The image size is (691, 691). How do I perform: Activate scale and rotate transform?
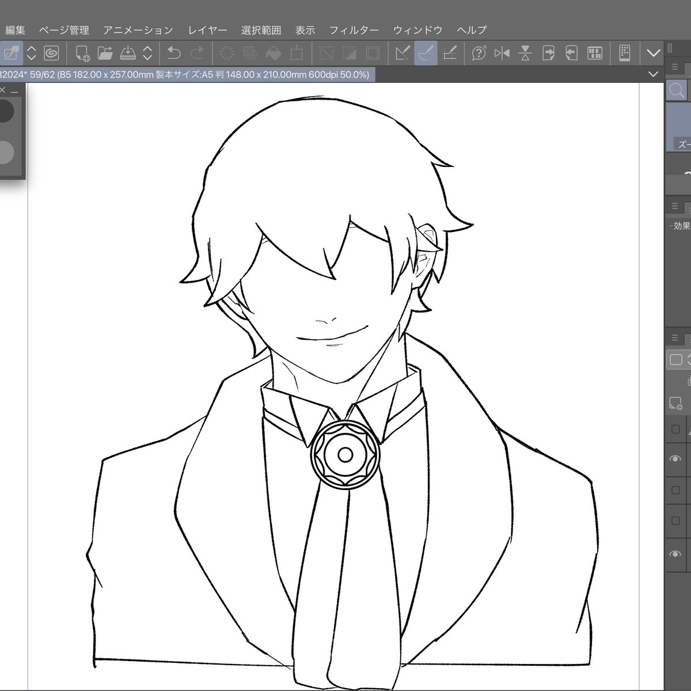point(297,54)
